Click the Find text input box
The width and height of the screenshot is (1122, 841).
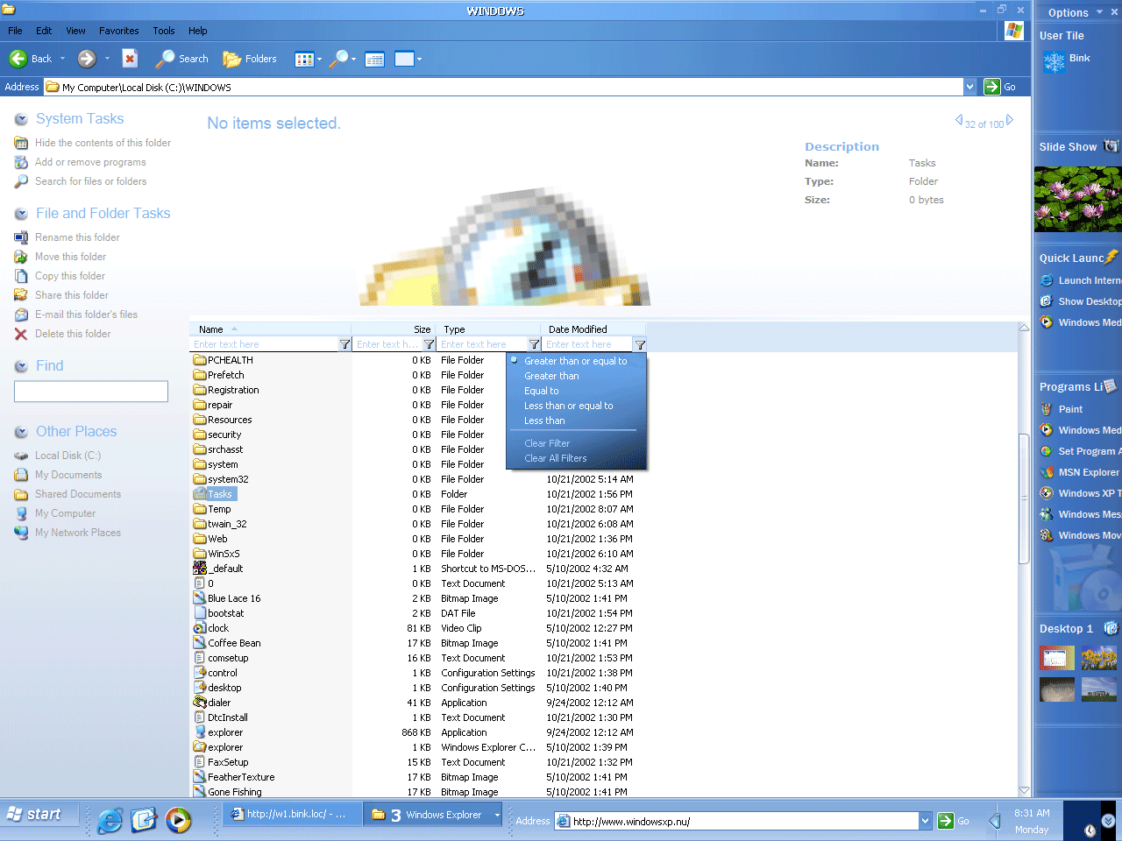[x=91, y=392]
